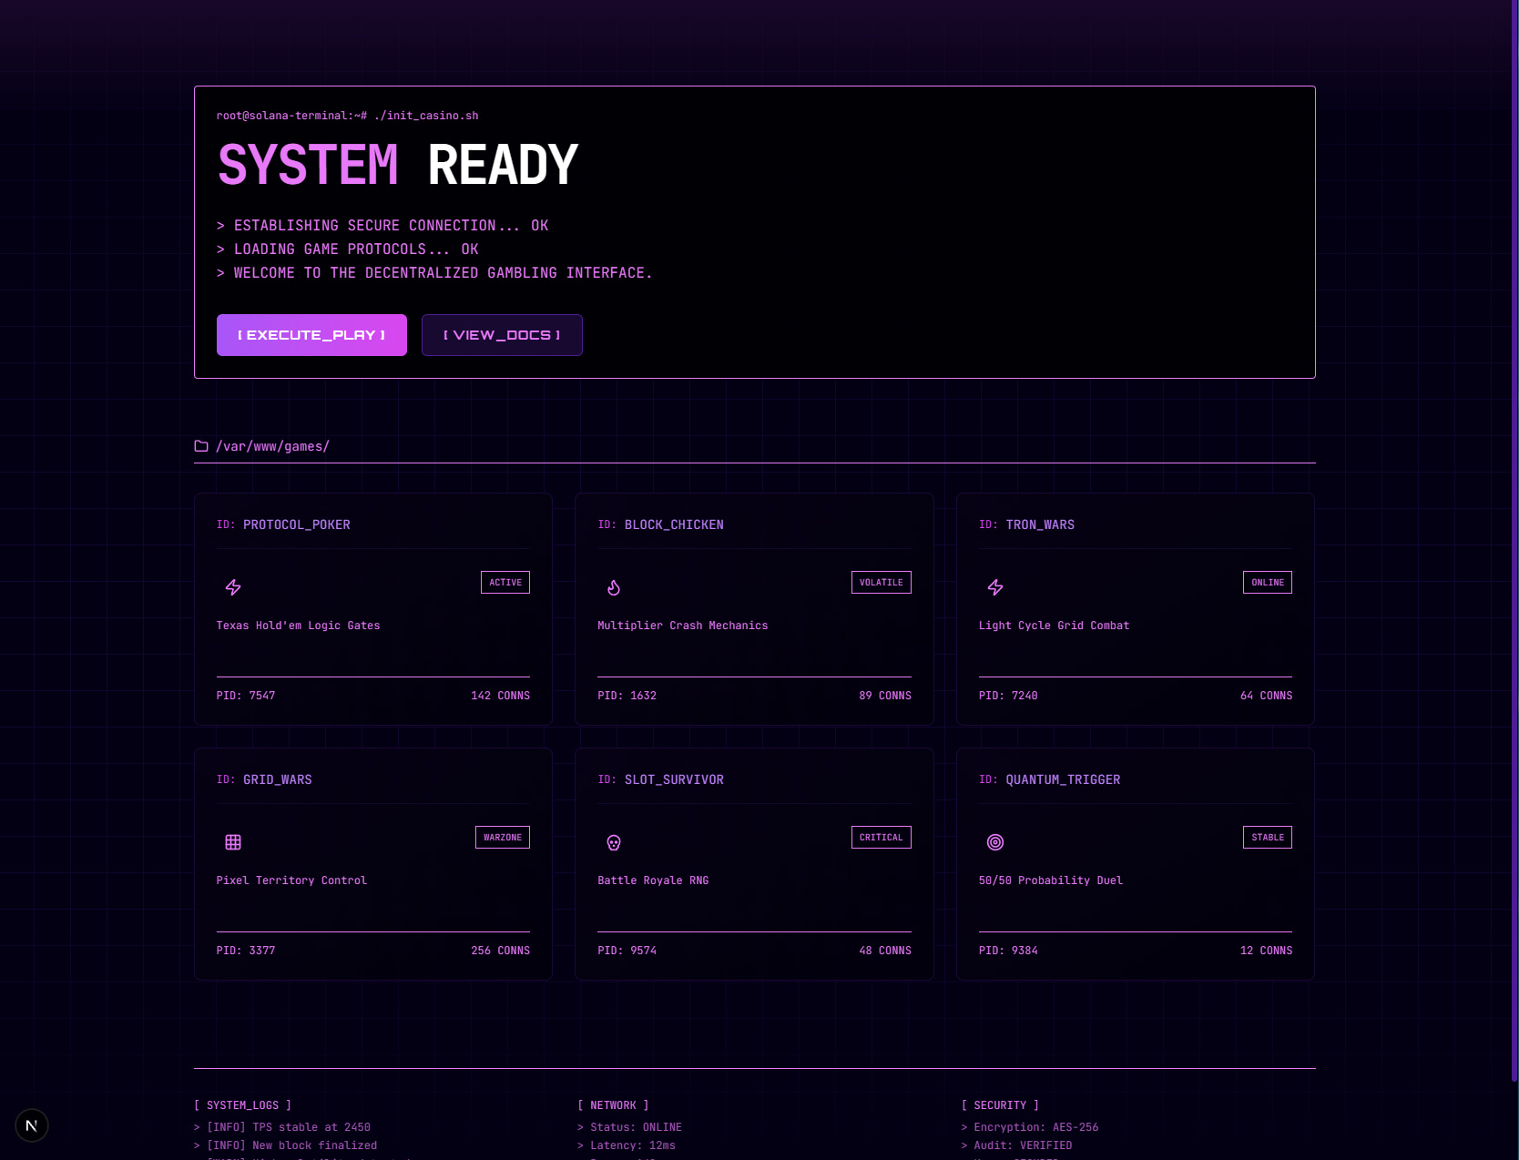Click '142 CONNS' text
This screenshot has width=1519, height=1160.
pos(500,696)
